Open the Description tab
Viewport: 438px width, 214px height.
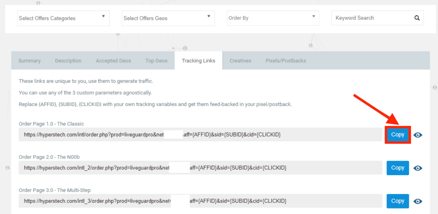68,61
